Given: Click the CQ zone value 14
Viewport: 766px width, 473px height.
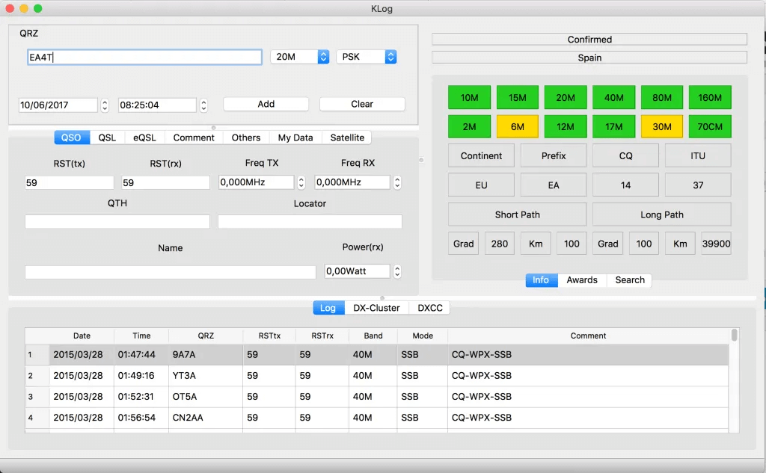Looking at the screenshot, I should pyautogui.click(x=626, y=185).
